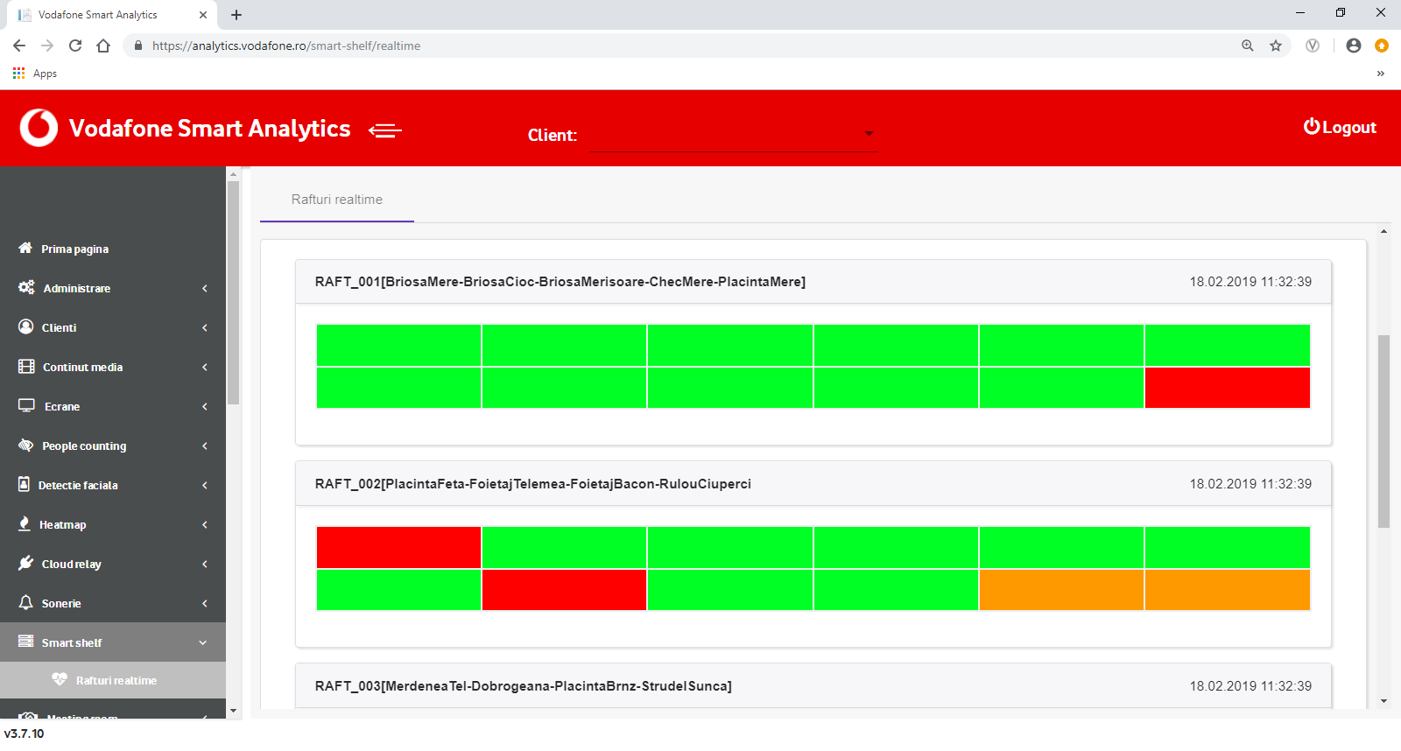Viewport: 1401px width, 751px height.
Task: Click the Rafturi realtime heartbeat icon
Action: pyautogui.click(x=60, y=679)
